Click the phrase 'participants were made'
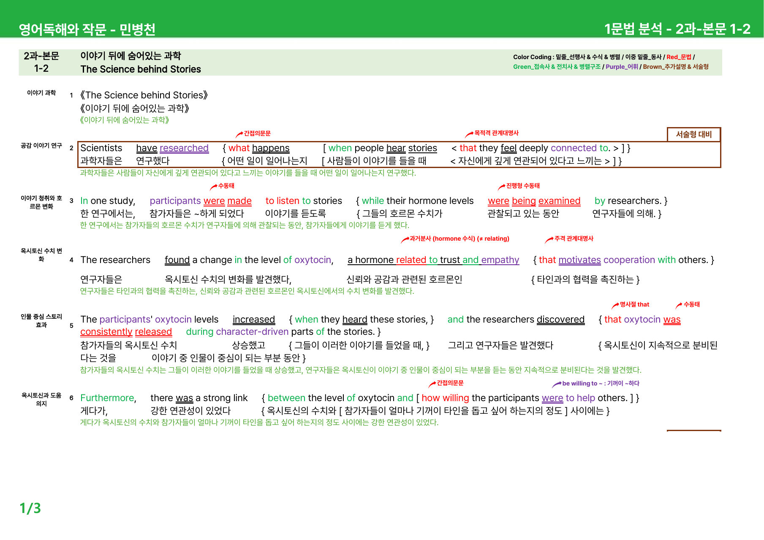This screenshot has width=764, height=540. click(201, 201)
